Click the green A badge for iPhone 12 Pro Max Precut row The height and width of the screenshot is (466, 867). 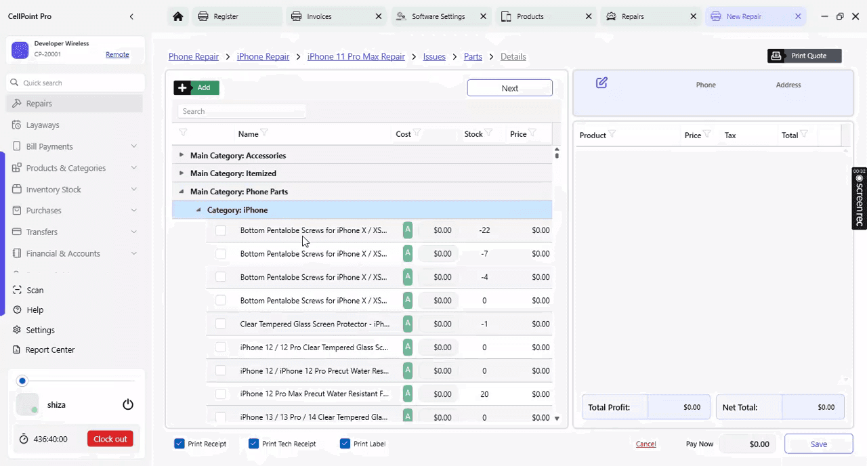tap(408, 394)
